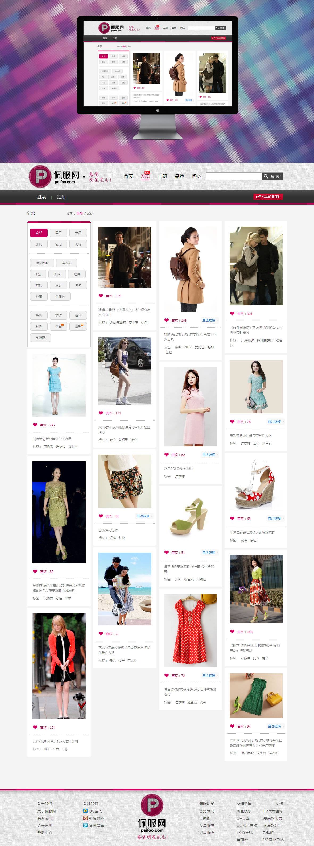Click the search input field

point(233,176)
